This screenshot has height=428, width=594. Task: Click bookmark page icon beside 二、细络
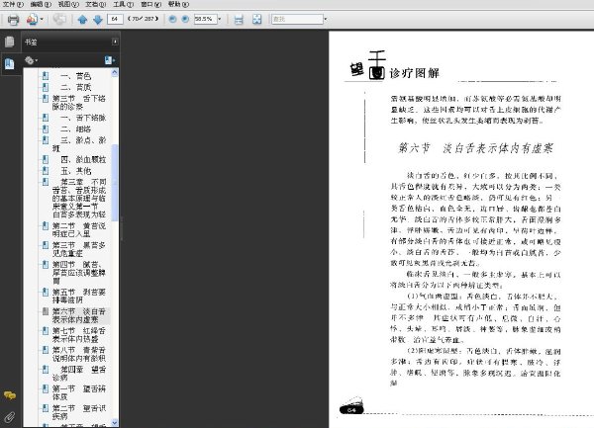pos(46,128)
